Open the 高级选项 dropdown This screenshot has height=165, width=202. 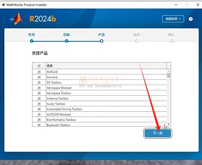[173, 19]
